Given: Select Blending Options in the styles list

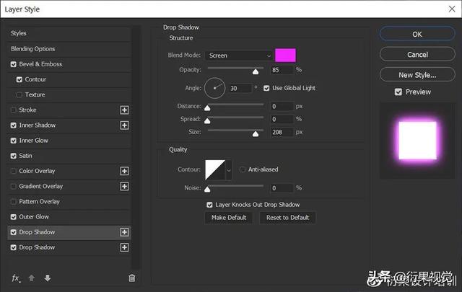Looking at the screenshot, I should click(x=33, y=49).
